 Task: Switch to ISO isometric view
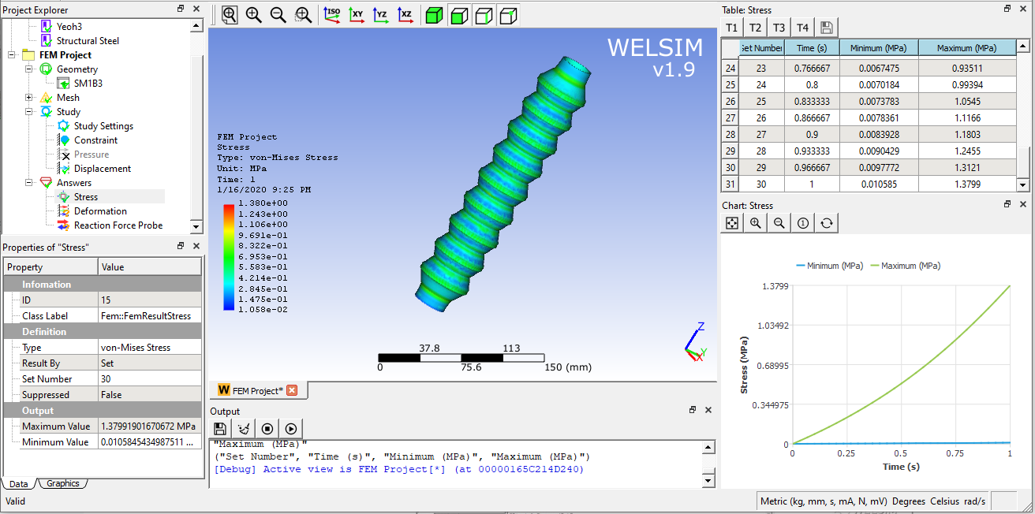[332, 15]
